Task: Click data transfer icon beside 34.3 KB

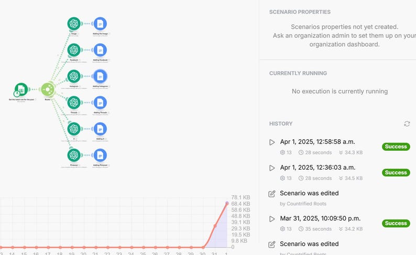Action: coord(341,152)
